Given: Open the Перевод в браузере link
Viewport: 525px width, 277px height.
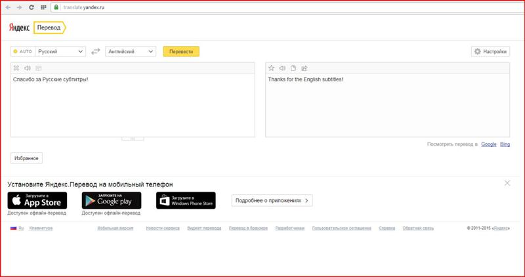Looking at the screenshot, I should tap(248, 228).
